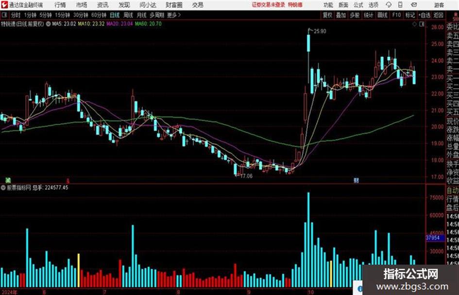Click the 复权 toolbar button

point(327,15)
